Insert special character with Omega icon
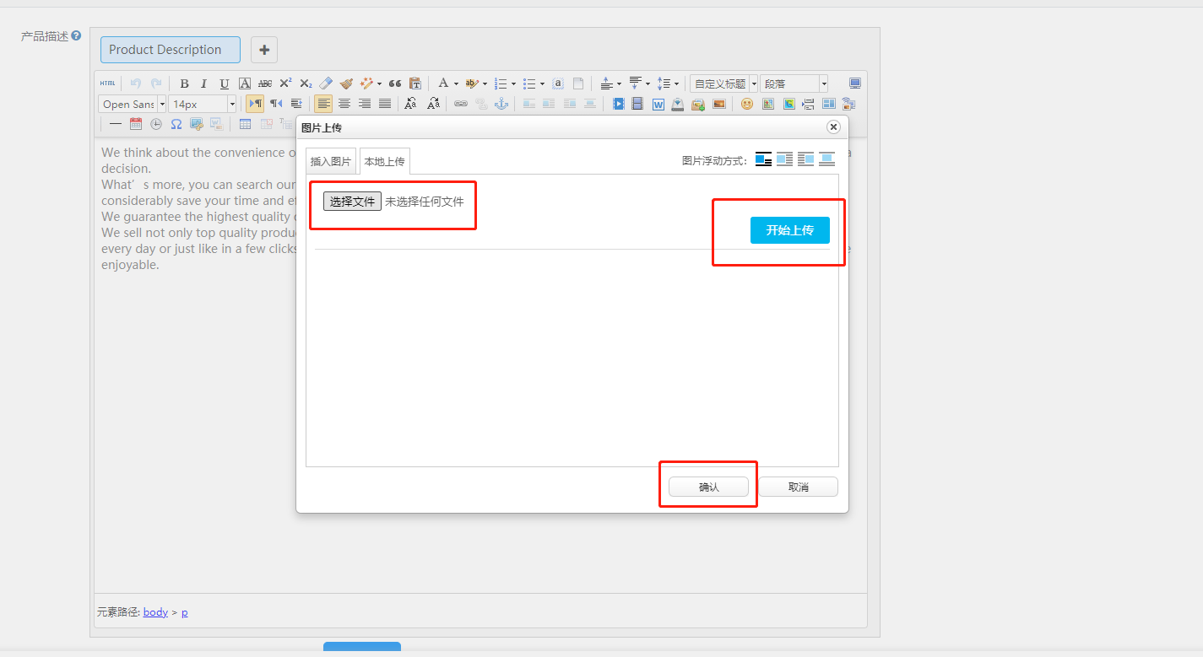Viewport: 1203px width, 657px height. pyautogui.click(x=176, y=124)
